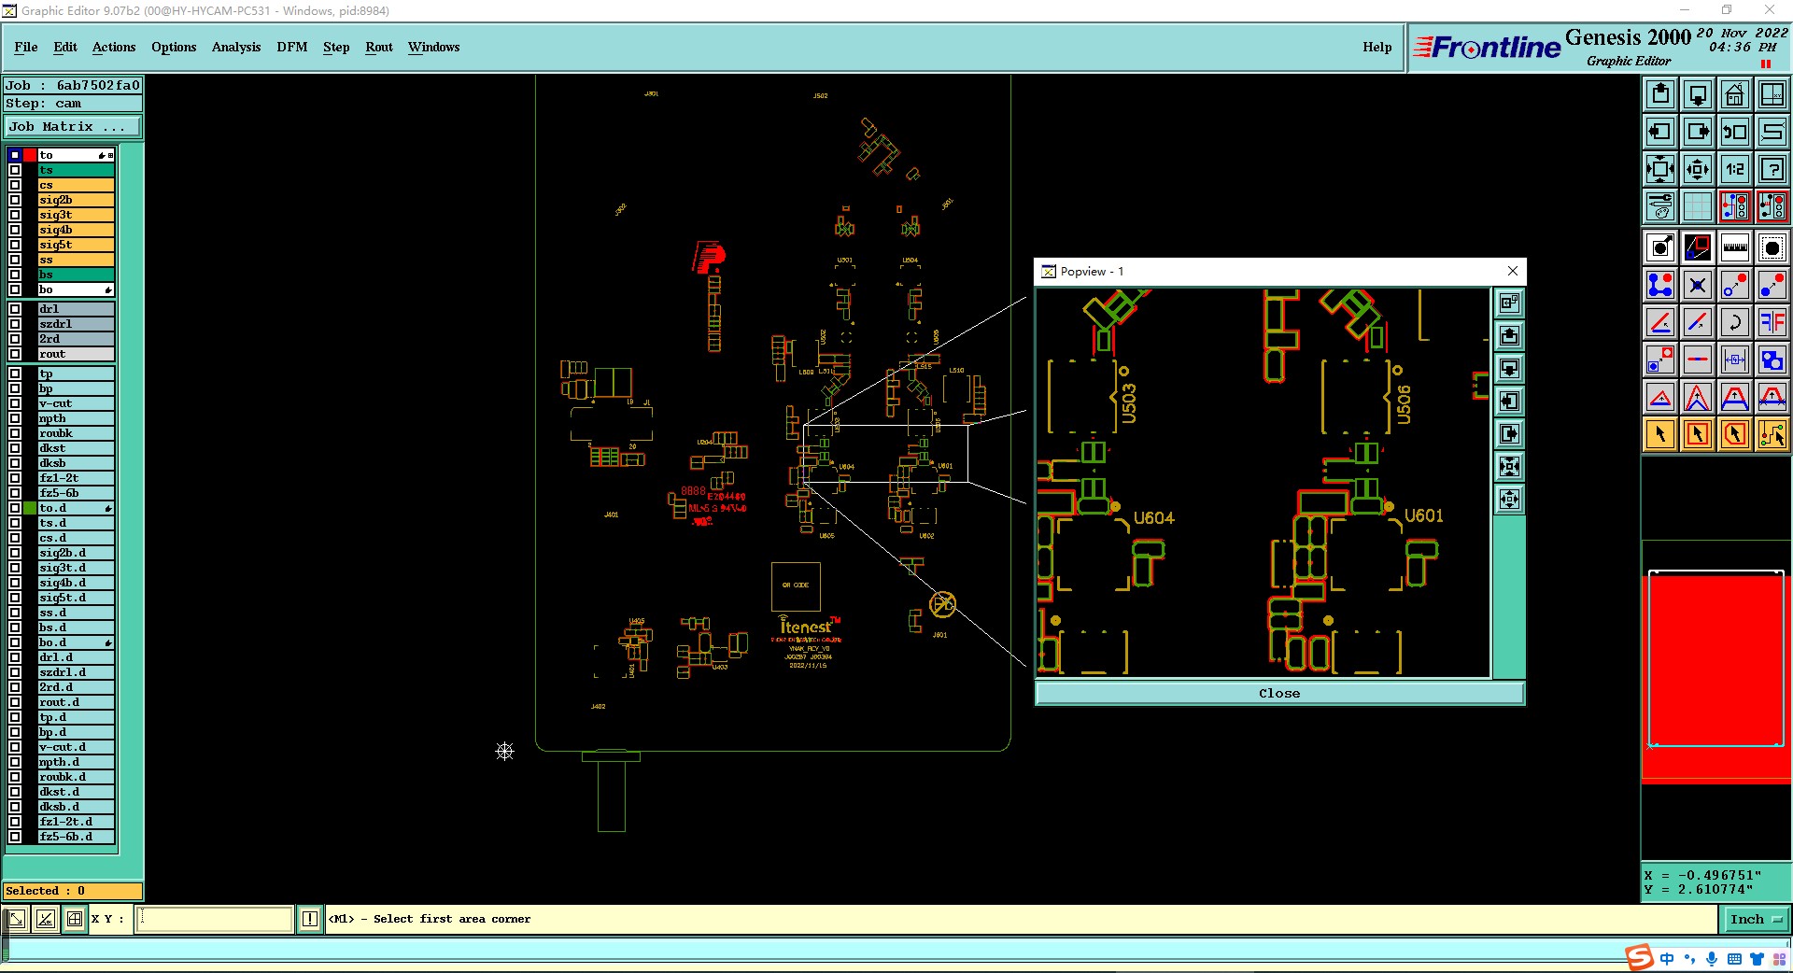Open the Edit menu
Image resolution: width=1793 pixels, height=973 pixels.
pos(65,47)
